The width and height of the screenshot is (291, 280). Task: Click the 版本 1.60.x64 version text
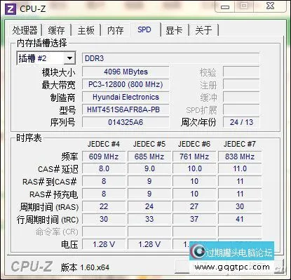click(x=85, y=267)
